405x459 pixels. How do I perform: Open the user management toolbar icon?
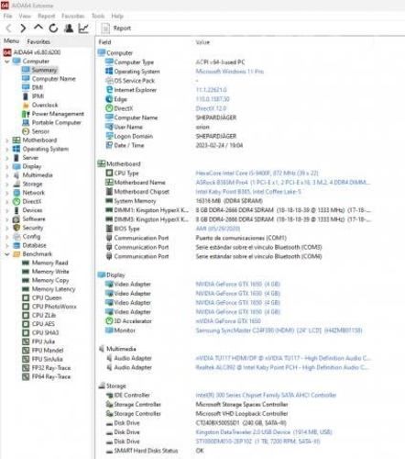[69, 28]
